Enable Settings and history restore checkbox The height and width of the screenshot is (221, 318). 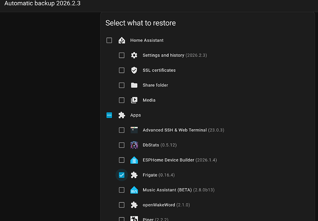point(122,55)
